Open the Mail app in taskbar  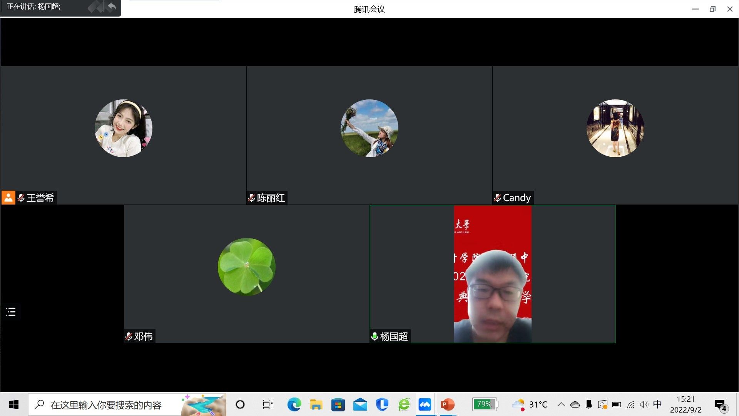(x=360, y=404)
